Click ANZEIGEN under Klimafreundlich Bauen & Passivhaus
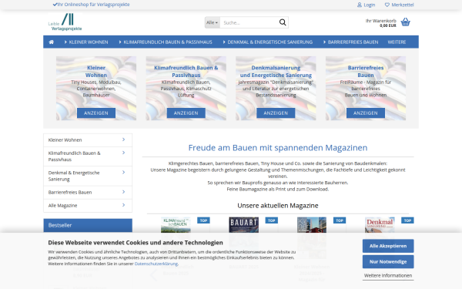 pos(186,113)
